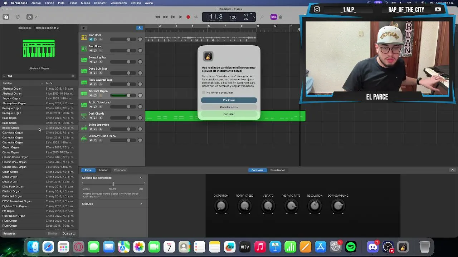The width and height of the screenshot is (458, 257).
Task: Unmute the first Trap Door track
Action: [x=91, y=39]
